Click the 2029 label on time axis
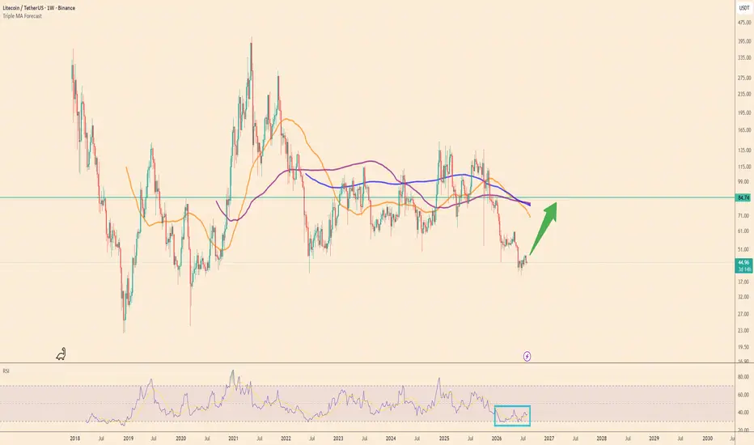This screenshot has height=445, width=754. (x=654, y=439)
